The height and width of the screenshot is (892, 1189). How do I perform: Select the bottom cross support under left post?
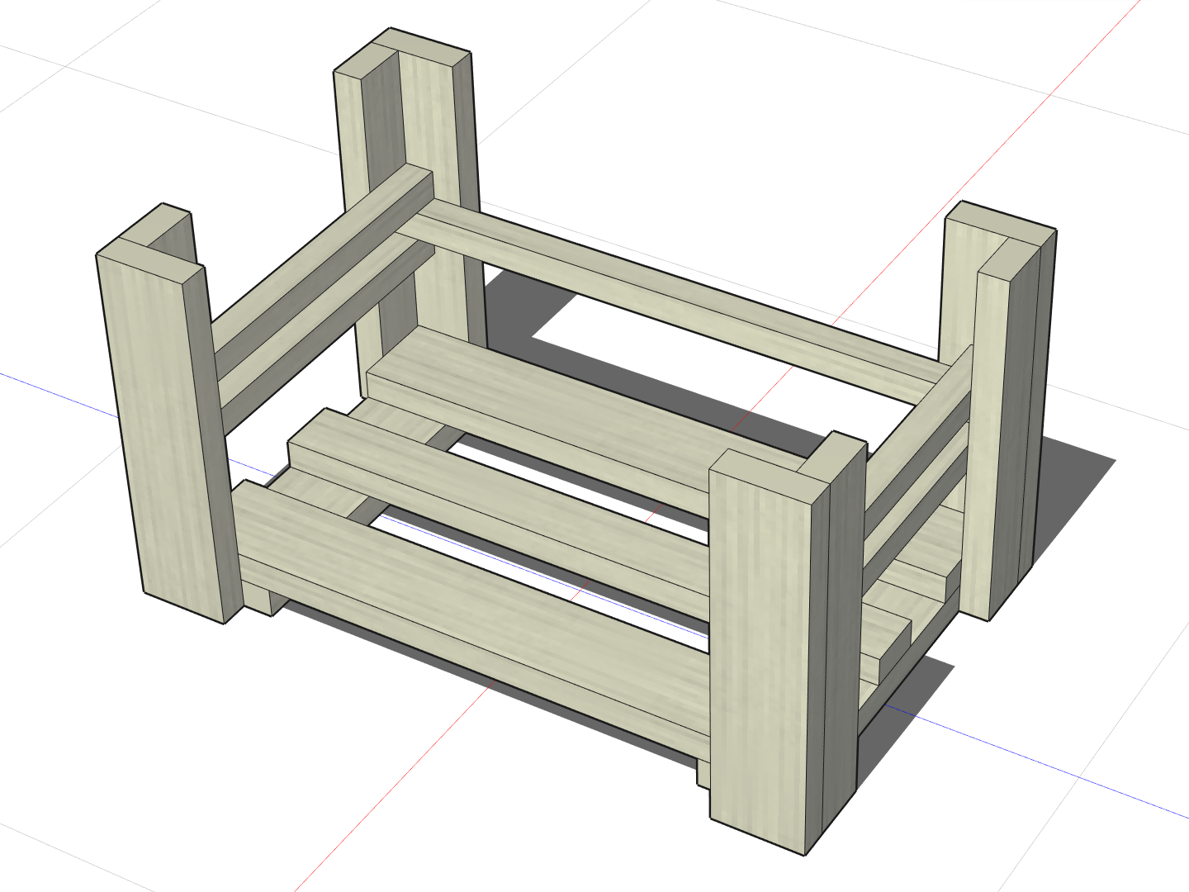pos(264,599)
